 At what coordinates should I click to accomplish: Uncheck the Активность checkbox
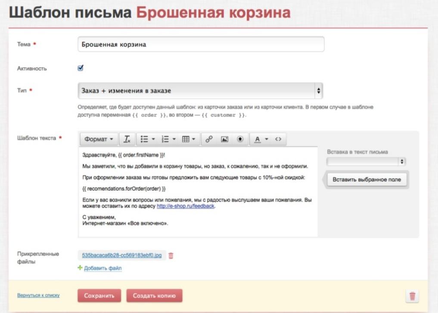click(x=81, y=68)
